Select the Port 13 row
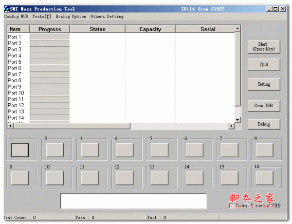The height and width of the screenshot is (224, 292). (x=121, y=112)
